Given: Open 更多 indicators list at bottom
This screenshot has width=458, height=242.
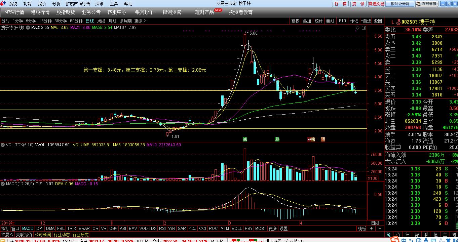Looking at the screenshot, I should click(x=273, y=229).
